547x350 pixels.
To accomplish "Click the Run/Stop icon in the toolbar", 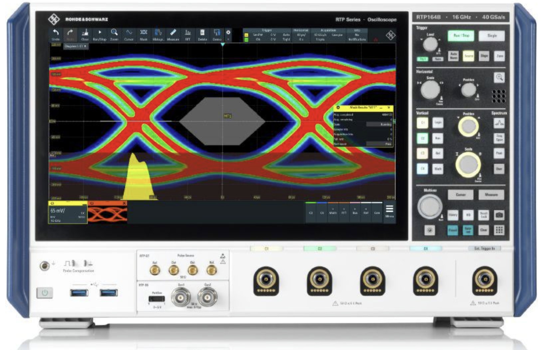I will point(99,34).
